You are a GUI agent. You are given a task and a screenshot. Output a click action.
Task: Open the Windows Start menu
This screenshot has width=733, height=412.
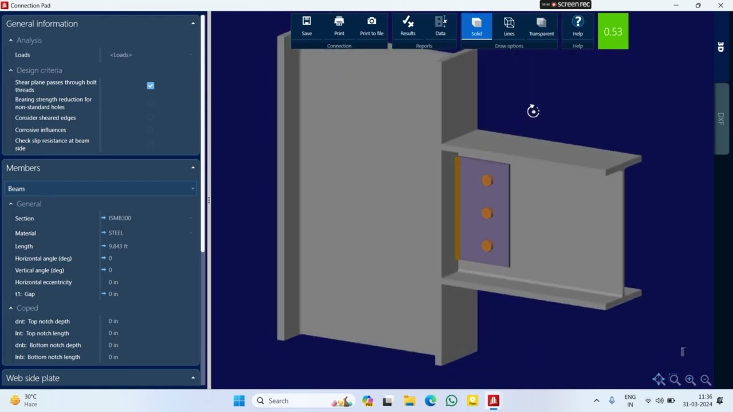(x=239, y=401)
